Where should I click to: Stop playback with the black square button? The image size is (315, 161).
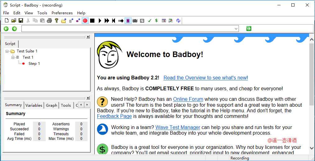click(x=92, y=20)
